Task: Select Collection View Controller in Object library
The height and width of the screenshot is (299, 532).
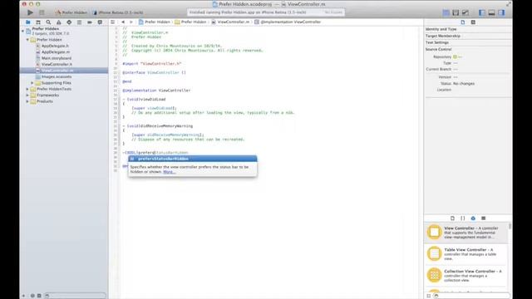Action: click(465, 275)
